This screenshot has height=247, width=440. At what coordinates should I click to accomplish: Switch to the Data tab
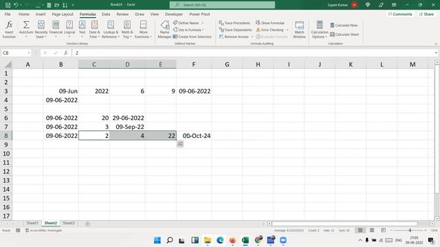tap(106, 14)
